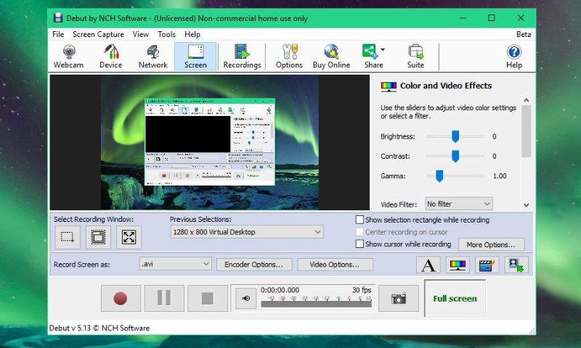Image resolution: width=581 pixels, height=348 pixels.
Task: Maximize the Debut window
Action: point(492,17)
